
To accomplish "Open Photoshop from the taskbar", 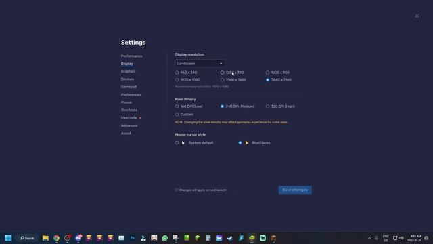I will pos(133,238).
